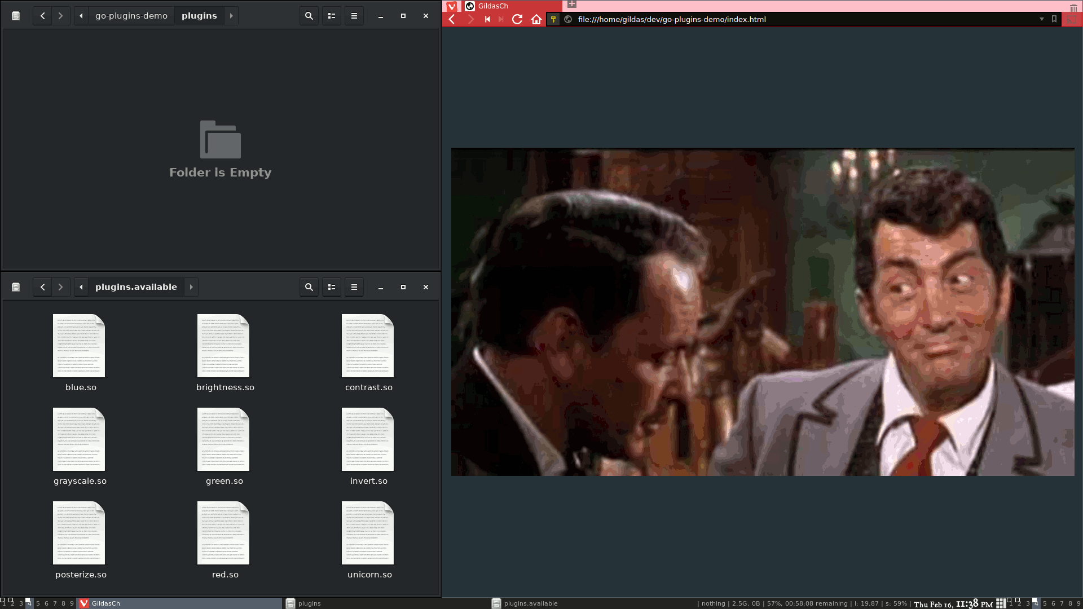Bookmark the current page
This screenshot has height=609, width=1083.
tap(1054, 19)
